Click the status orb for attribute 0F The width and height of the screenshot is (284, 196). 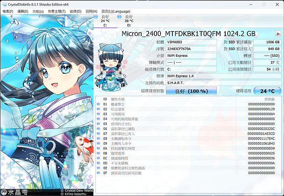(98, 173)
